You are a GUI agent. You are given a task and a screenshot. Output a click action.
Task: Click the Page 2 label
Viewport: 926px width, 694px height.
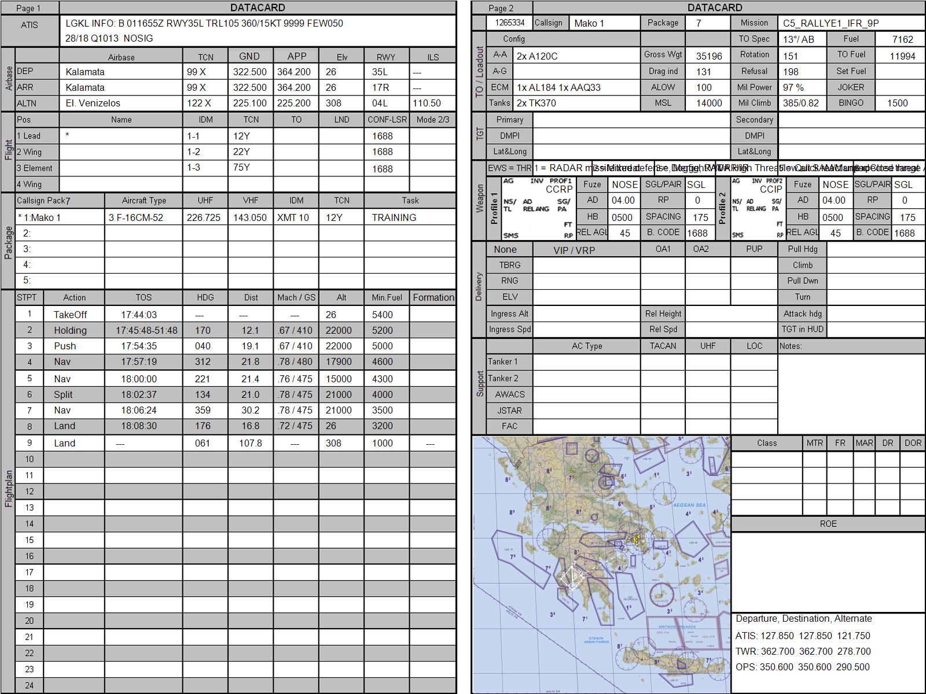[501, 8]
